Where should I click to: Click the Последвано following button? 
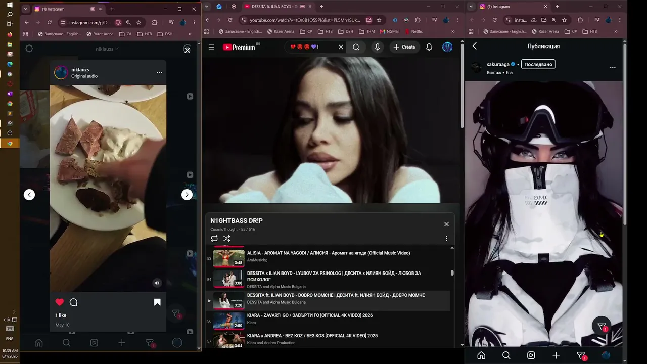538,64
